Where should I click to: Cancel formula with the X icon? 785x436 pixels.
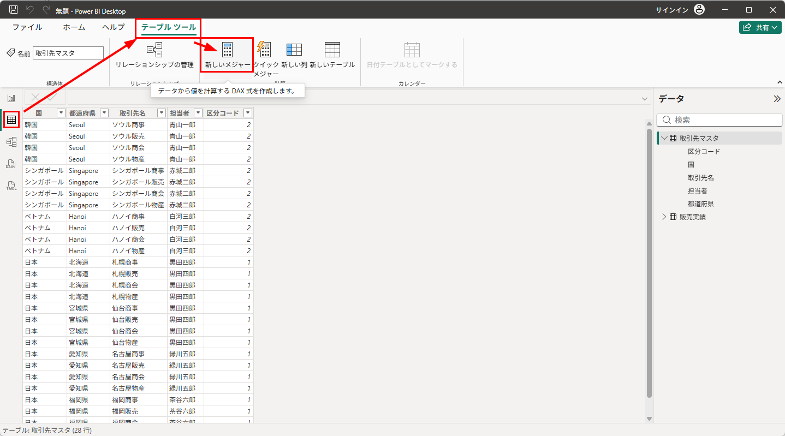pos(36,97)
